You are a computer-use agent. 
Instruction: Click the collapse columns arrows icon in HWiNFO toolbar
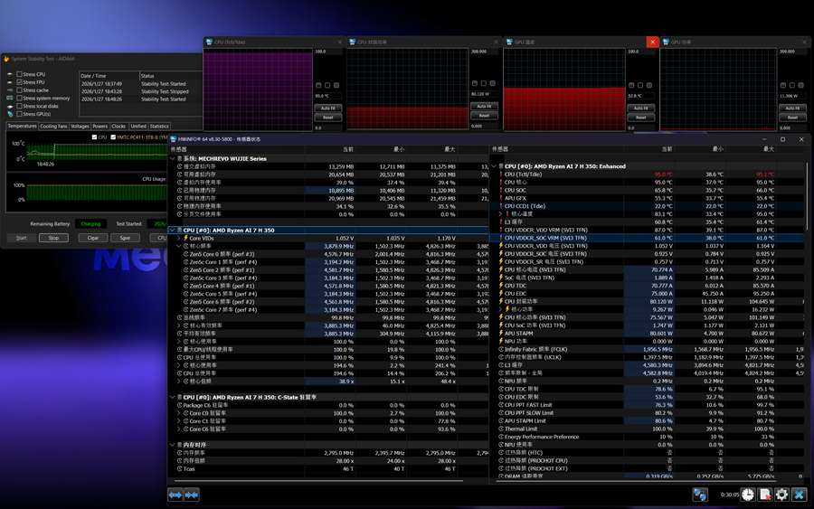pos(192,495)
